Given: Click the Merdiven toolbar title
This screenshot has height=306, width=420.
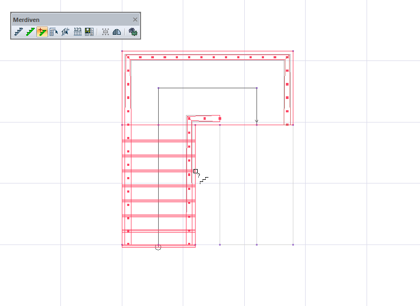Looking at the screenshot, I should 26,20.
